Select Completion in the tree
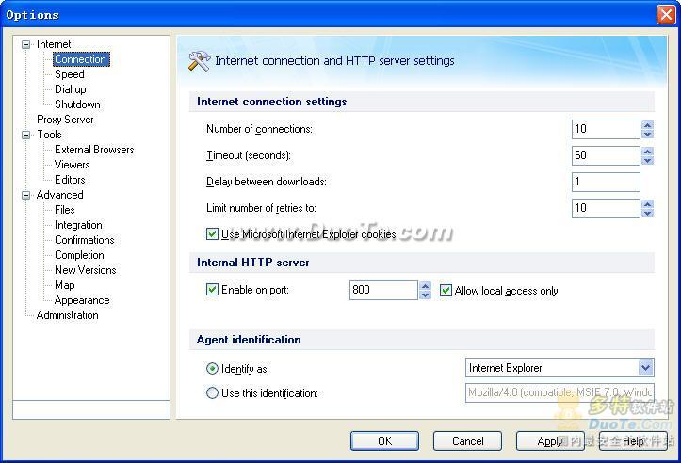The image size is (681, 463). pos(79,255)
